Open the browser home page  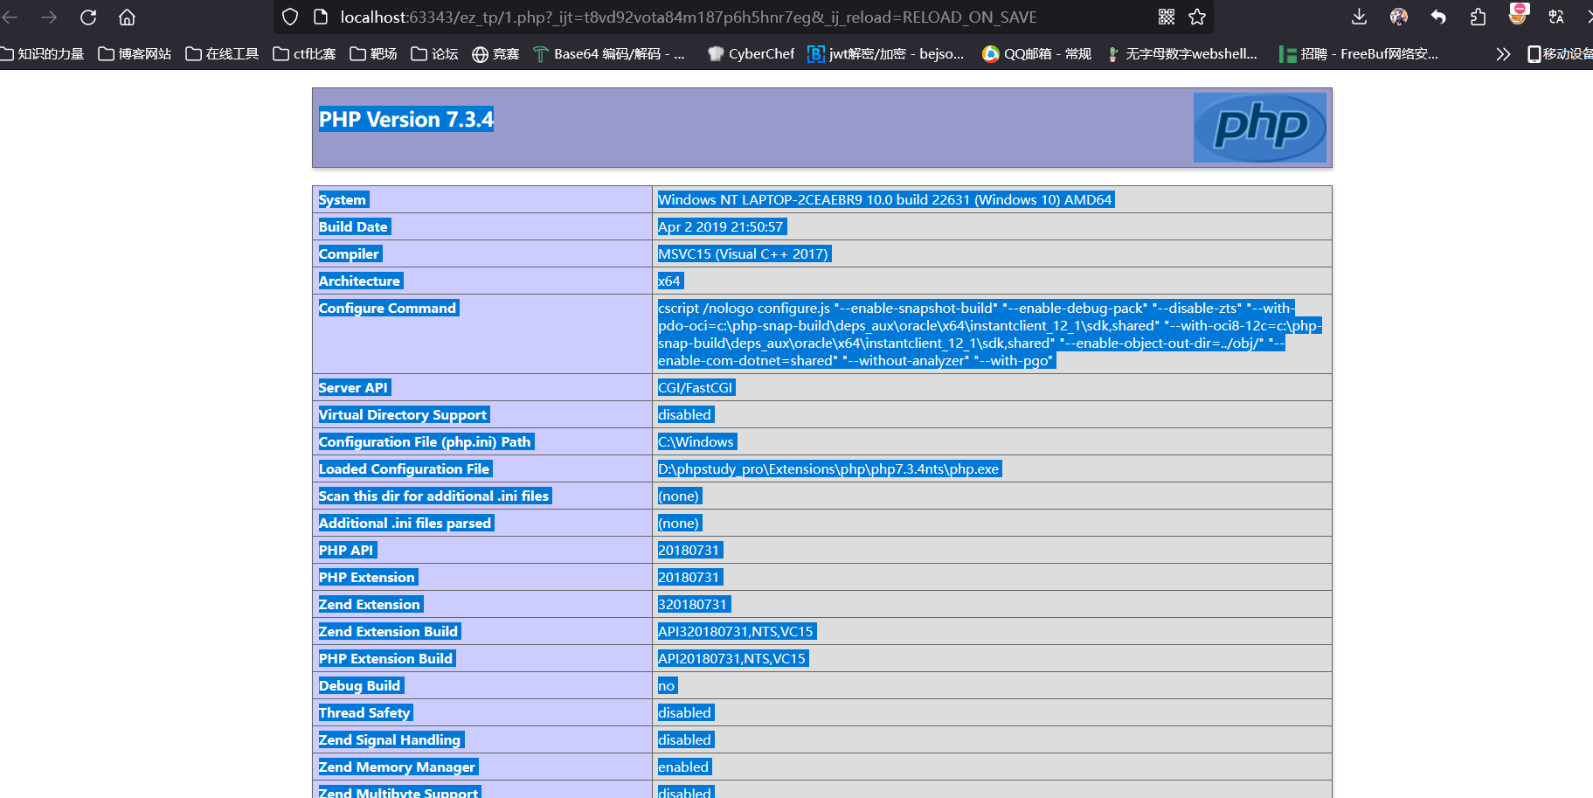point(127,17)
